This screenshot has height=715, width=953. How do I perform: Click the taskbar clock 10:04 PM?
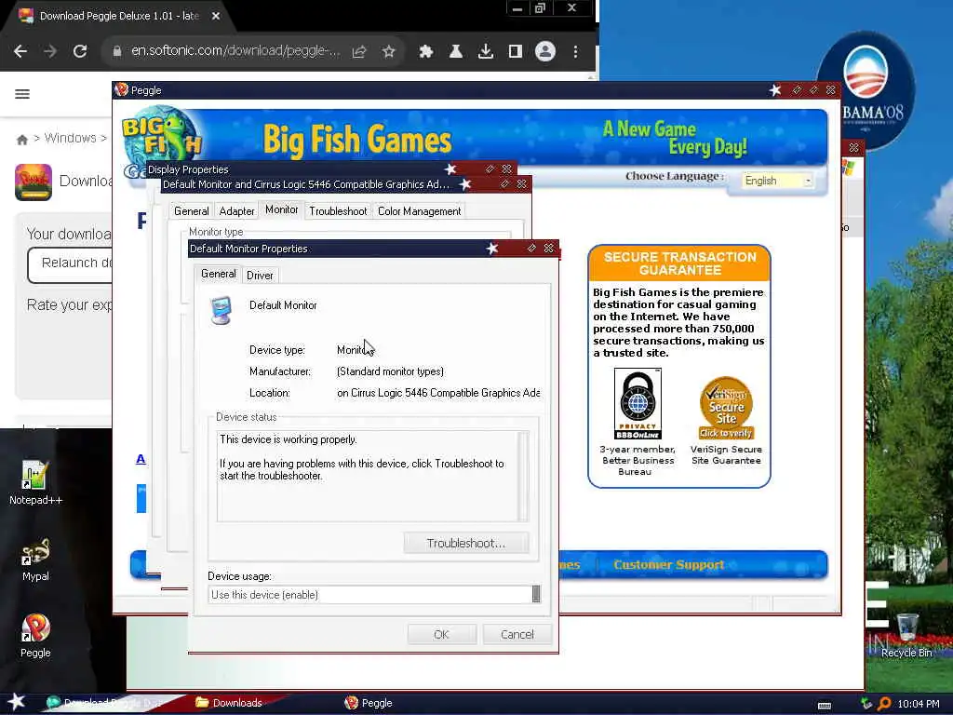(x=919, y=704)
